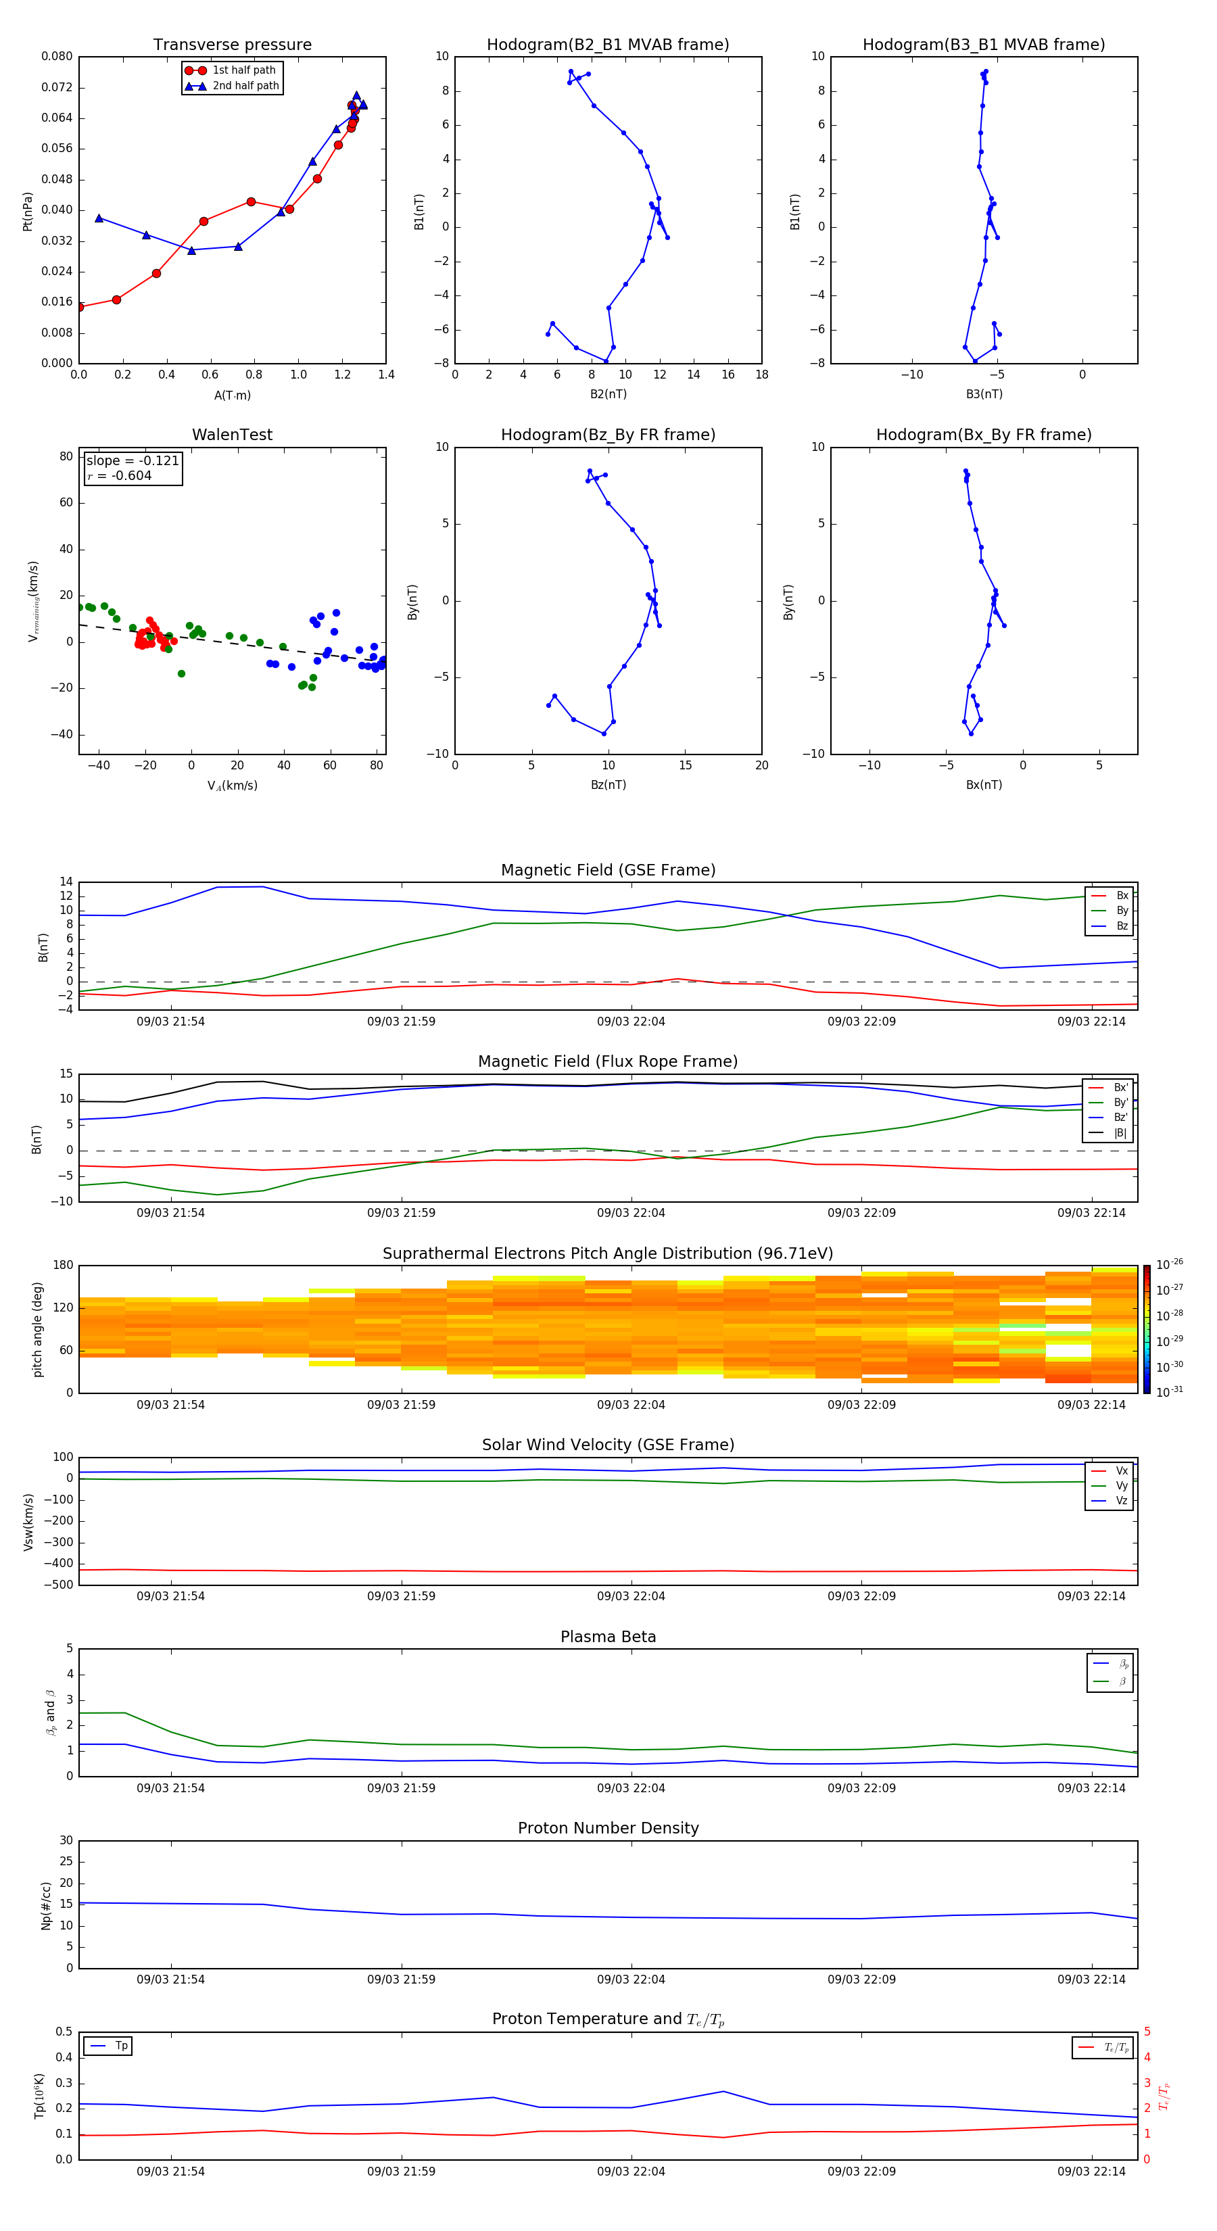Click the '1st half path' legend entry
Screen dimensions: 1217x2231
click(231, 70)
